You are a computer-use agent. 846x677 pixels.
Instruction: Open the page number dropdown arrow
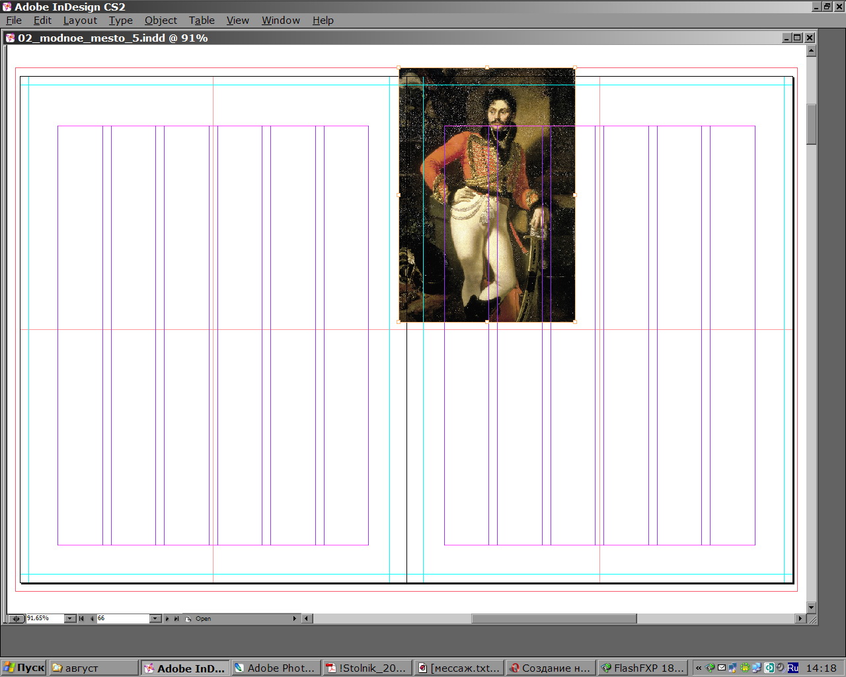[155, 618]
